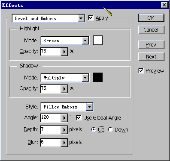The image size is (170, 161).
Task: Open Shadow Opacity slider arrow
Action: tap(64, 89)
